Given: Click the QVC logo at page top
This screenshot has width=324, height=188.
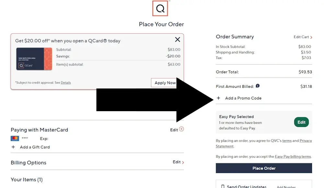Looking at the screenshot, I should 160,8.
